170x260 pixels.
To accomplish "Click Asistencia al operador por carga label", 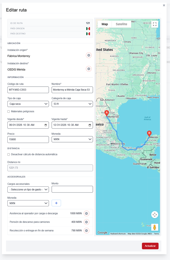I will (34, 213).
